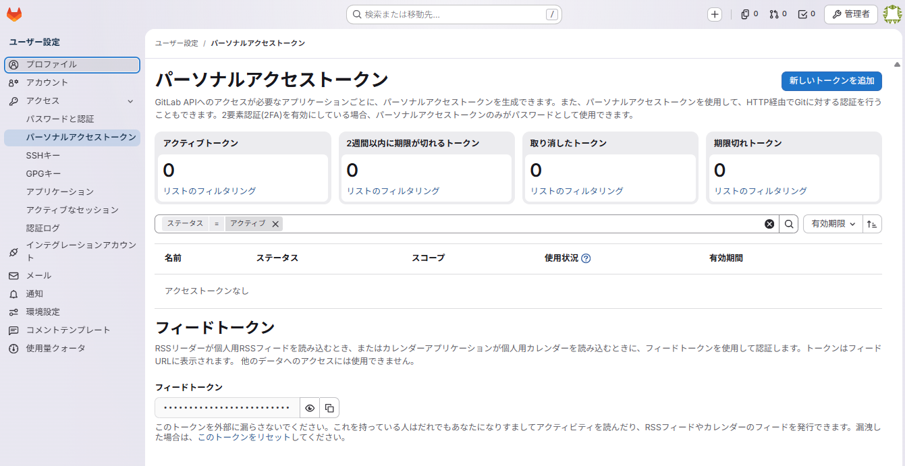Click the assigned issues counter icon

(745, 13)
